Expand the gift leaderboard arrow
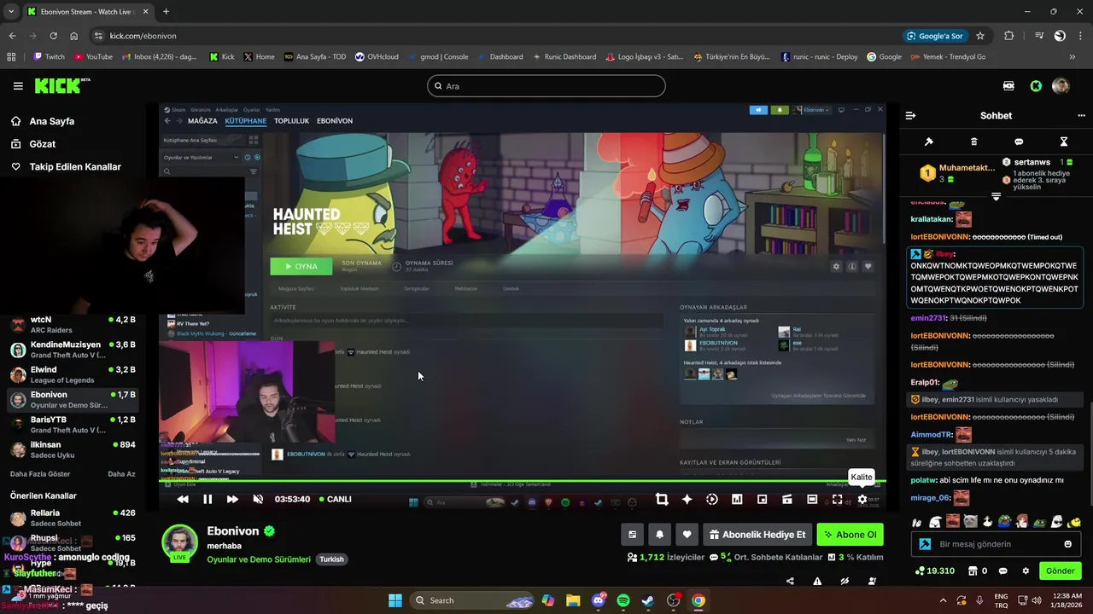 pyautogui.click(x=996, y=196)
